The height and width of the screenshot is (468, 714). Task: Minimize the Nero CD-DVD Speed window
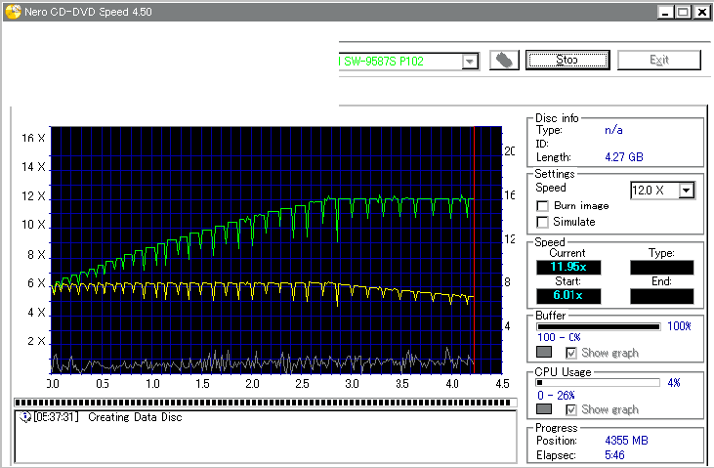click(x=665, y=12)
